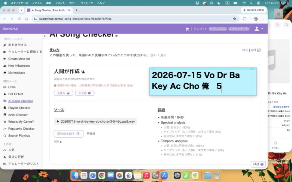Click Finder window search magnifier icon

(286, 25)
